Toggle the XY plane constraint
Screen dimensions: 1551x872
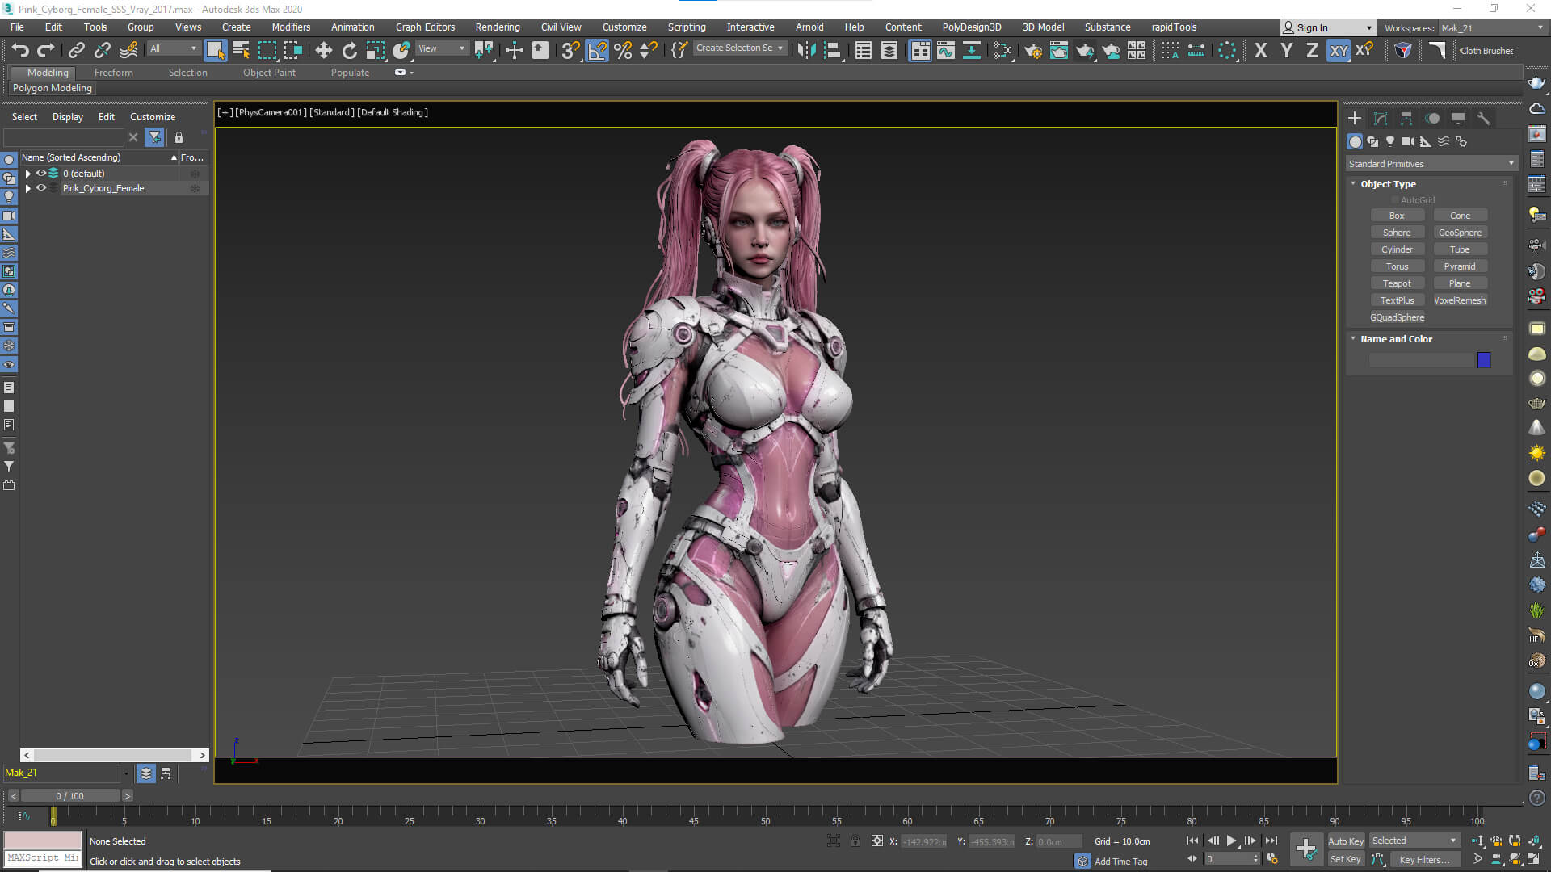(x=1339, y=51)
